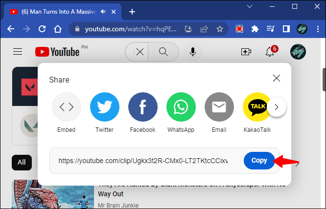Start voice search with microphone
Viewport: 326px width, 209px height.
coord(193,52)
